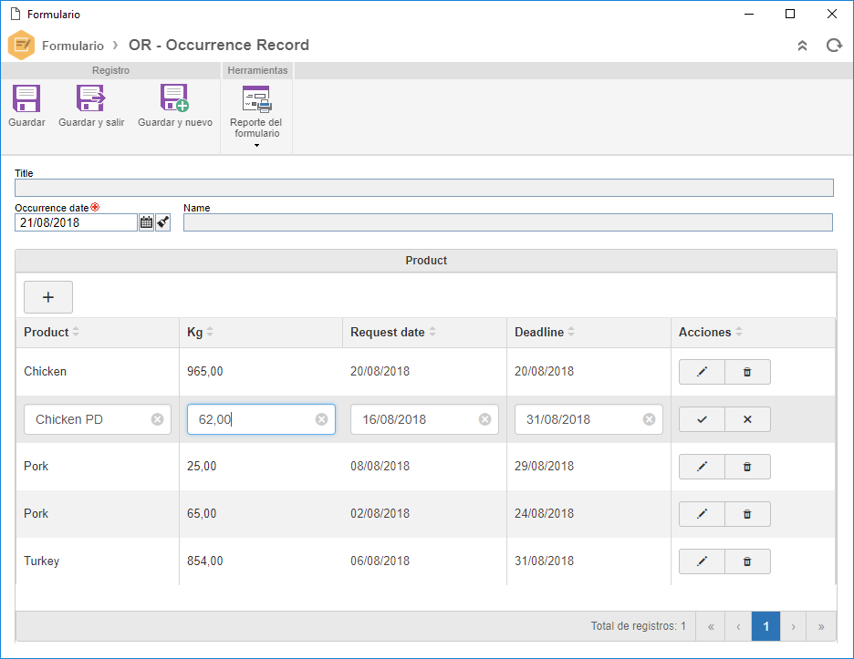Open the Occurrence date calendar picker
This screenshot has width=854, height=659.
point(147,222)
